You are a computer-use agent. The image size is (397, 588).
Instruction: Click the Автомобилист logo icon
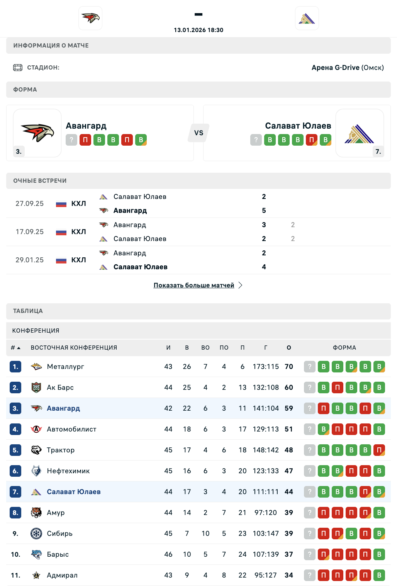(x=36, y=429)
